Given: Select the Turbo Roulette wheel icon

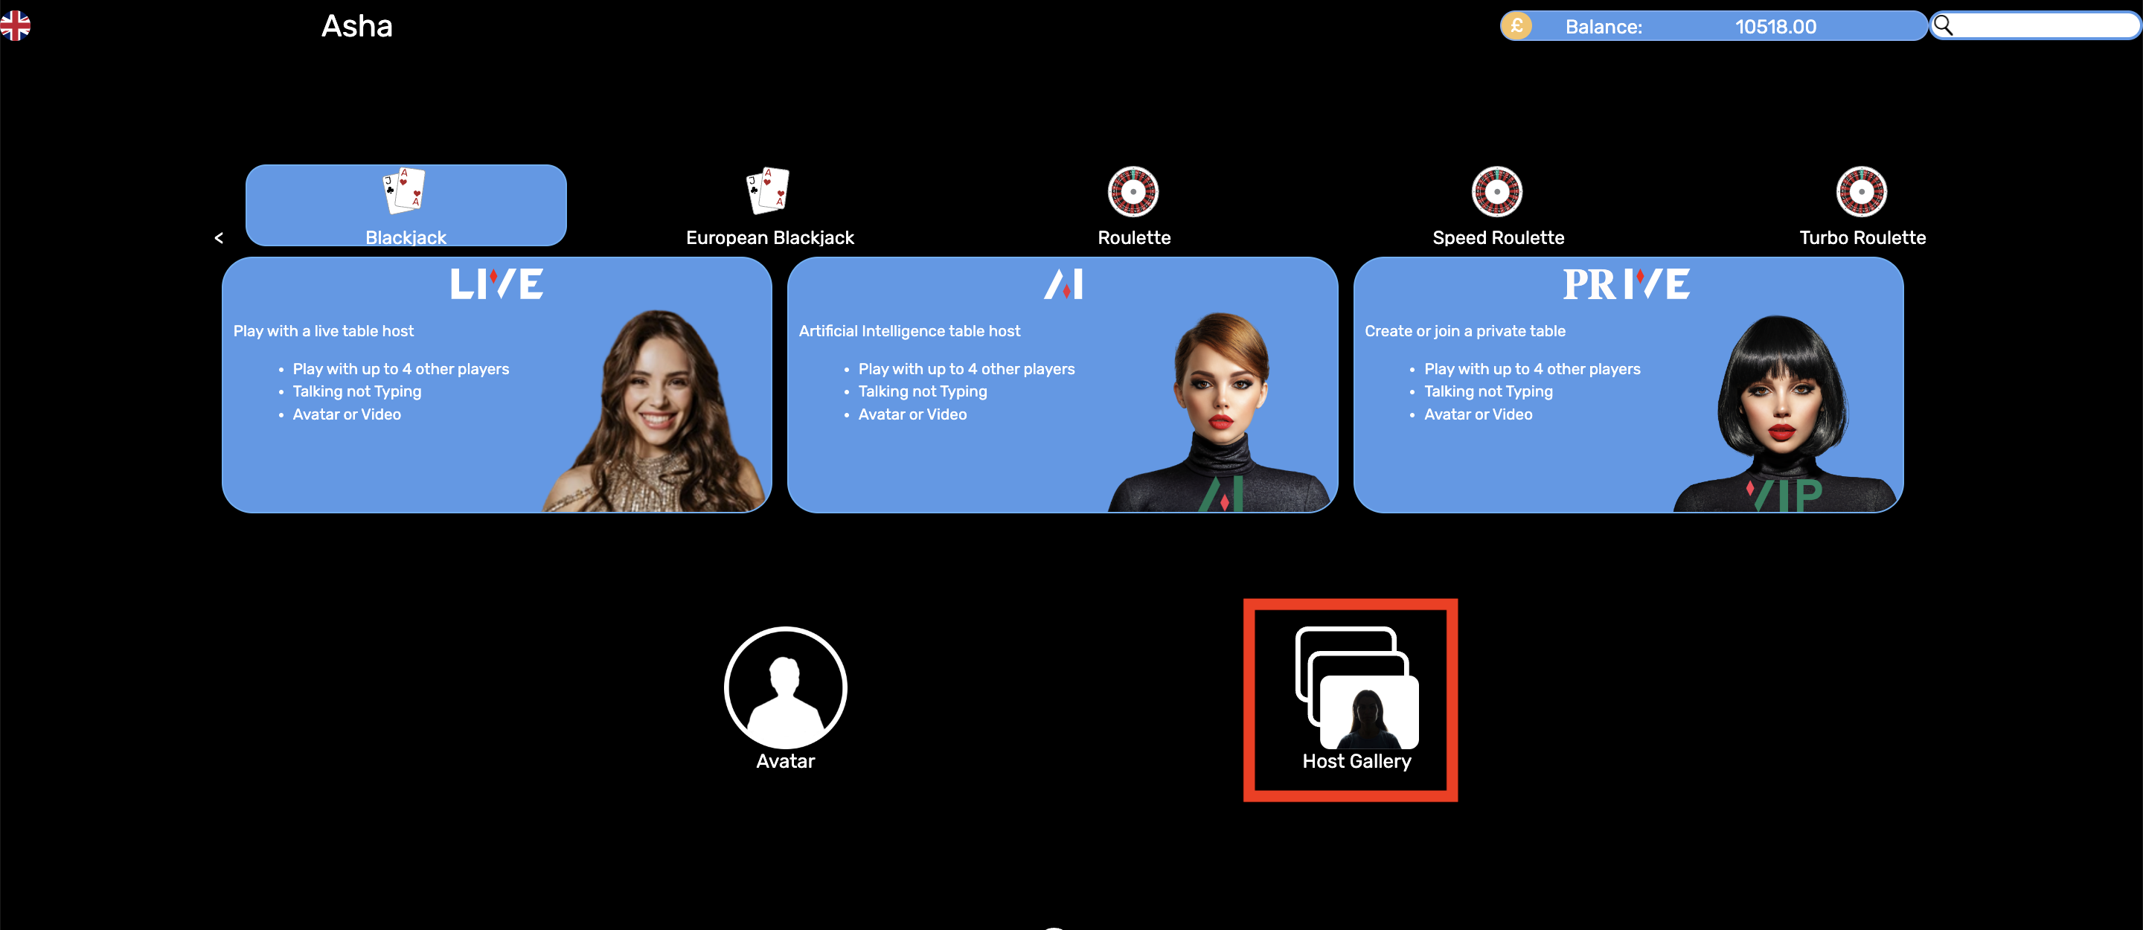Looking at the screenshot, I should [1861, 191].
